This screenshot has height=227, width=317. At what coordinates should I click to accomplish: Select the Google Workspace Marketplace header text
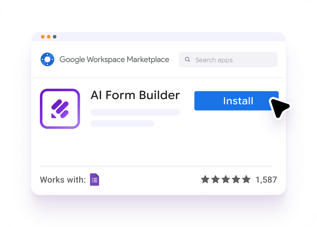coord(114,59)
